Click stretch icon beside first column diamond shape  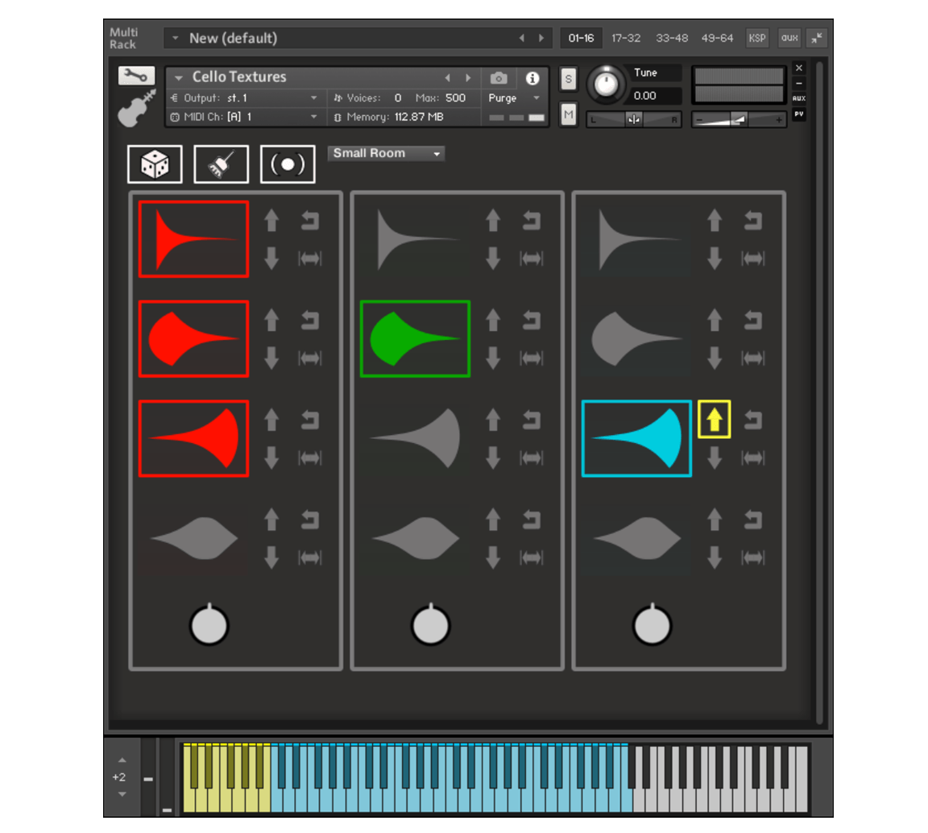tap(309, 557)
